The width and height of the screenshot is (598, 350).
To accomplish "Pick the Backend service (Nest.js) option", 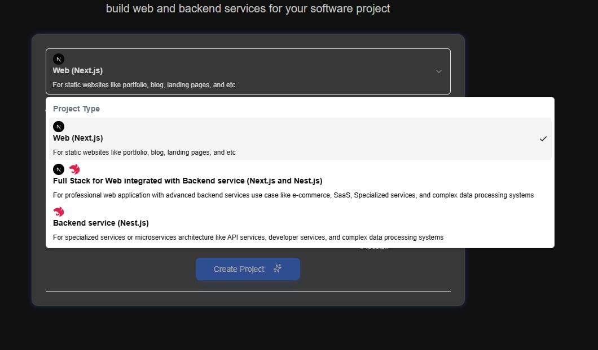I will pos(300,224).
